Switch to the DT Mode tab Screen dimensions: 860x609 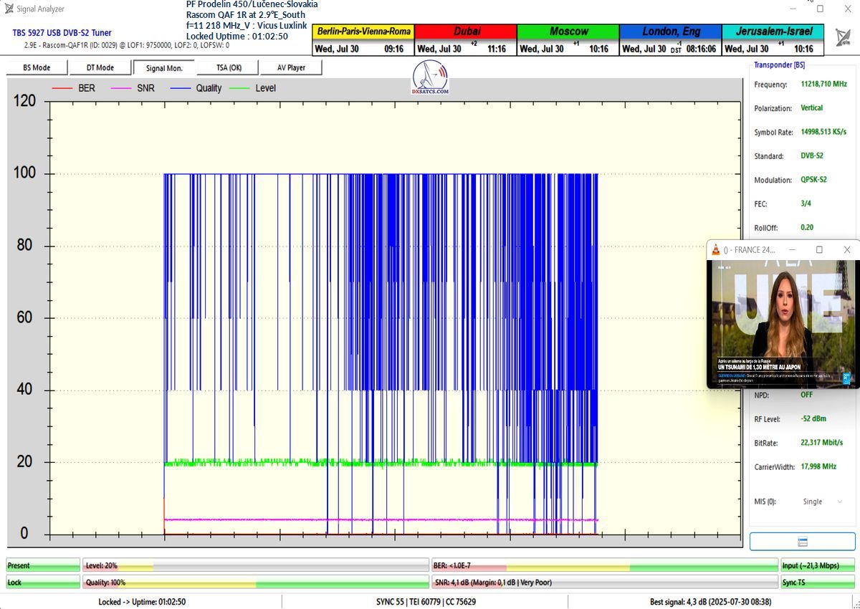click(100, 68)
